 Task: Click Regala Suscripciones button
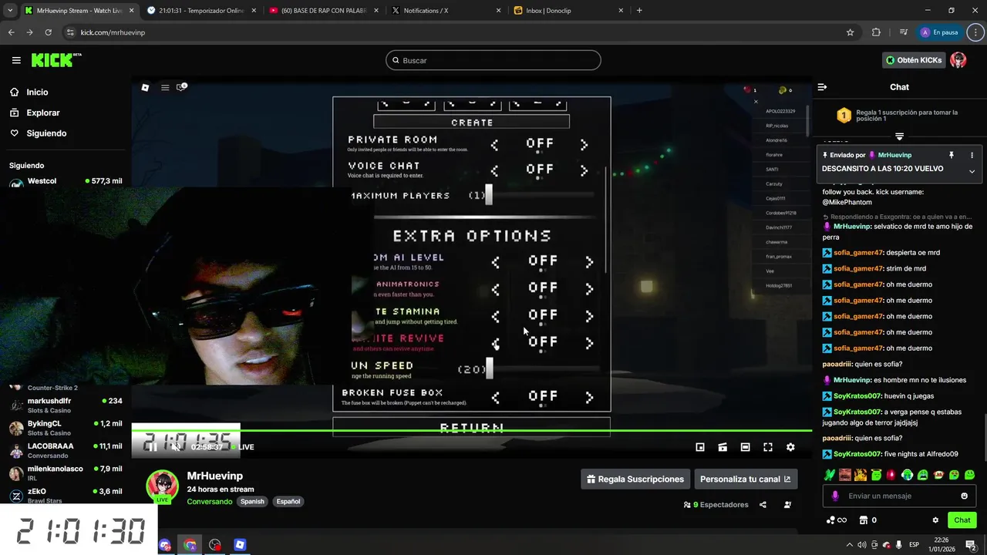(635, 479)
